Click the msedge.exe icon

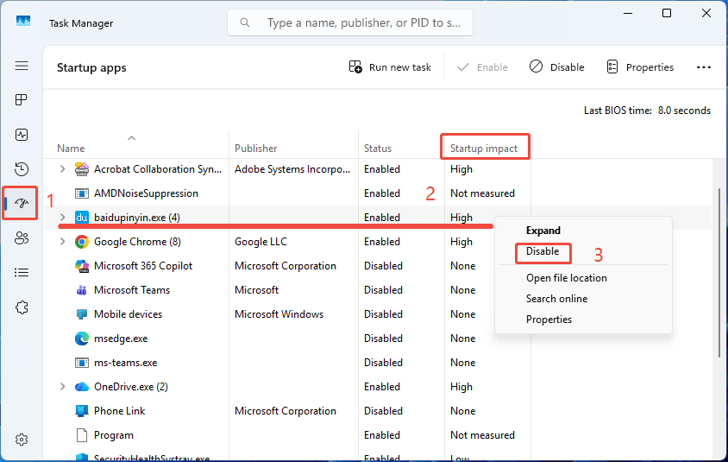coord(82,339)
